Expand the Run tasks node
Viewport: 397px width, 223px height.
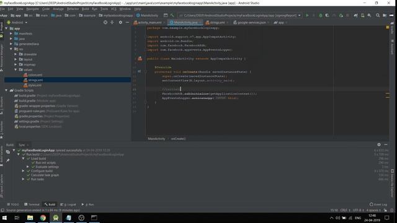coord(24,179)
